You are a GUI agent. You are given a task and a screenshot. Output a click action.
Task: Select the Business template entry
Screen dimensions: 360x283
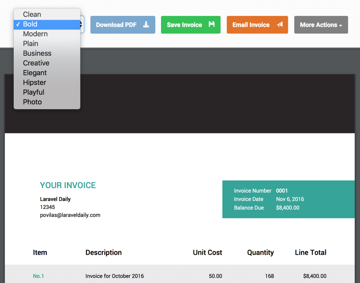click(37, 53)
